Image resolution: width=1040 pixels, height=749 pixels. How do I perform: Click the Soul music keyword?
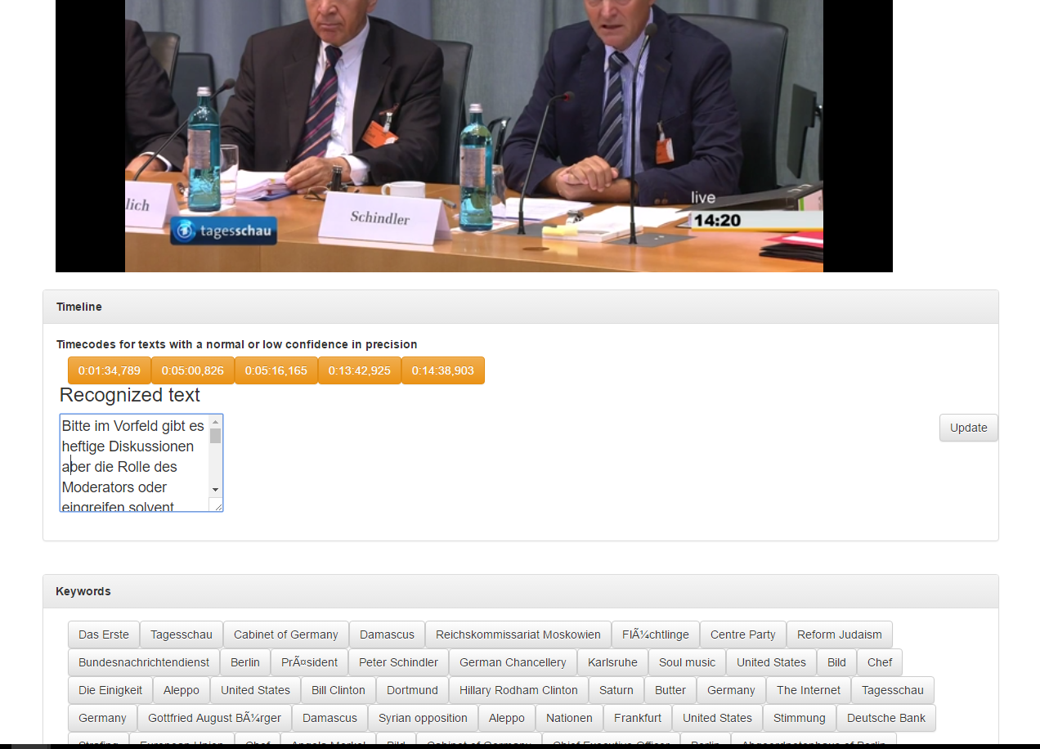pos(687,662)
